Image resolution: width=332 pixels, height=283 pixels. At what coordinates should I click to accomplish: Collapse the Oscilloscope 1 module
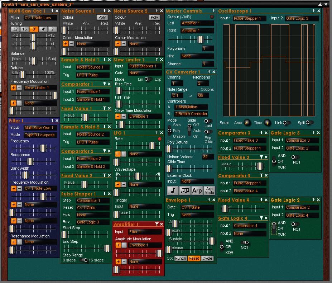click(313, 11)
